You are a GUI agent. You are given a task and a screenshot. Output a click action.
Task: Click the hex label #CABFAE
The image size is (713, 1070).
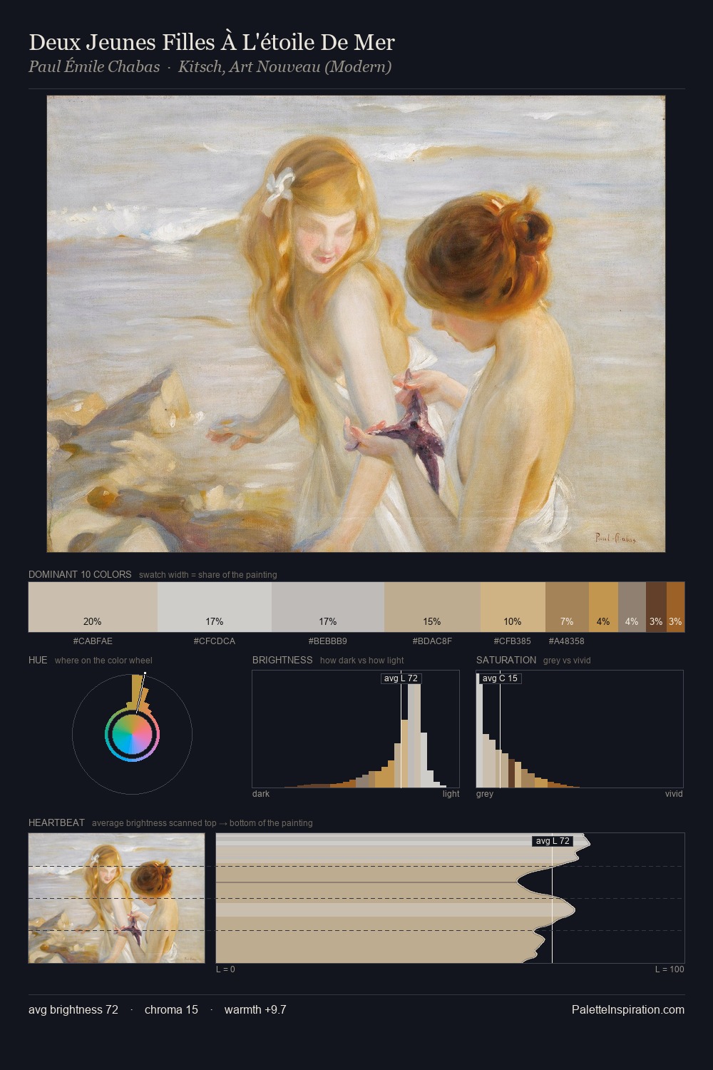click(x=93, y=641)
